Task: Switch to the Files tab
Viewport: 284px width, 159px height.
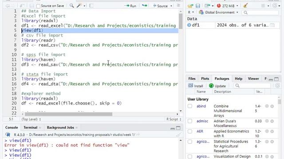Action: pyautogui.click(x=192, y=79)
